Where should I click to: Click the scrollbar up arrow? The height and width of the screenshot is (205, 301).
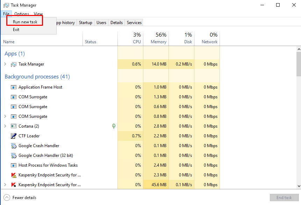[299, 49]
